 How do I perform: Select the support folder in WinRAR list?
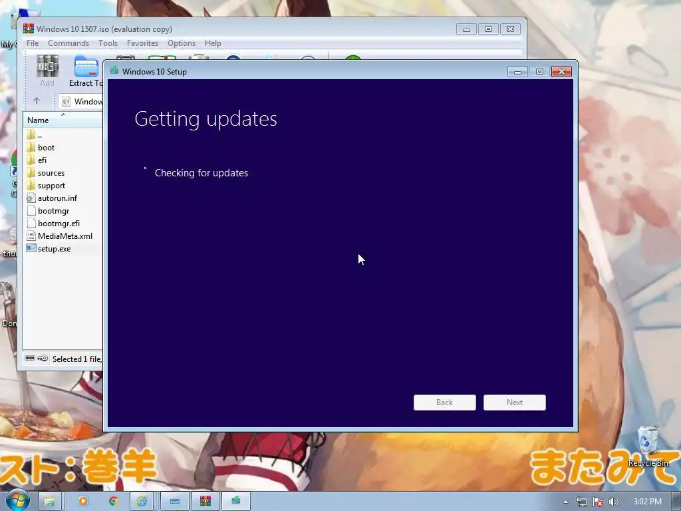click(51, 186)
